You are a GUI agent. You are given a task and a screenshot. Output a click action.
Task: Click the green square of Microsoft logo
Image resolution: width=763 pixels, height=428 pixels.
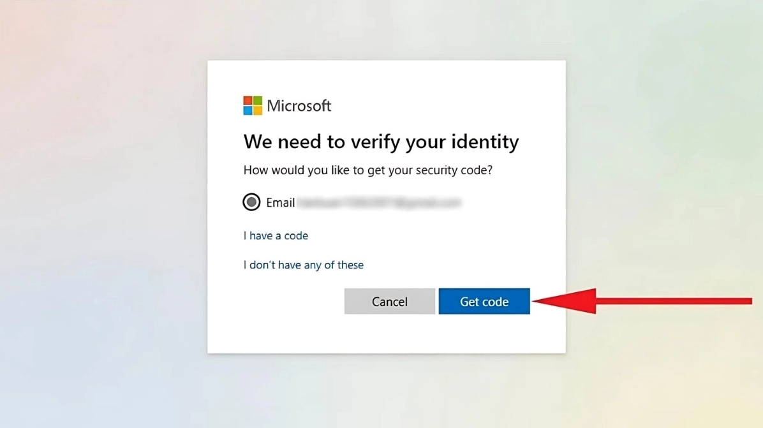257,101
